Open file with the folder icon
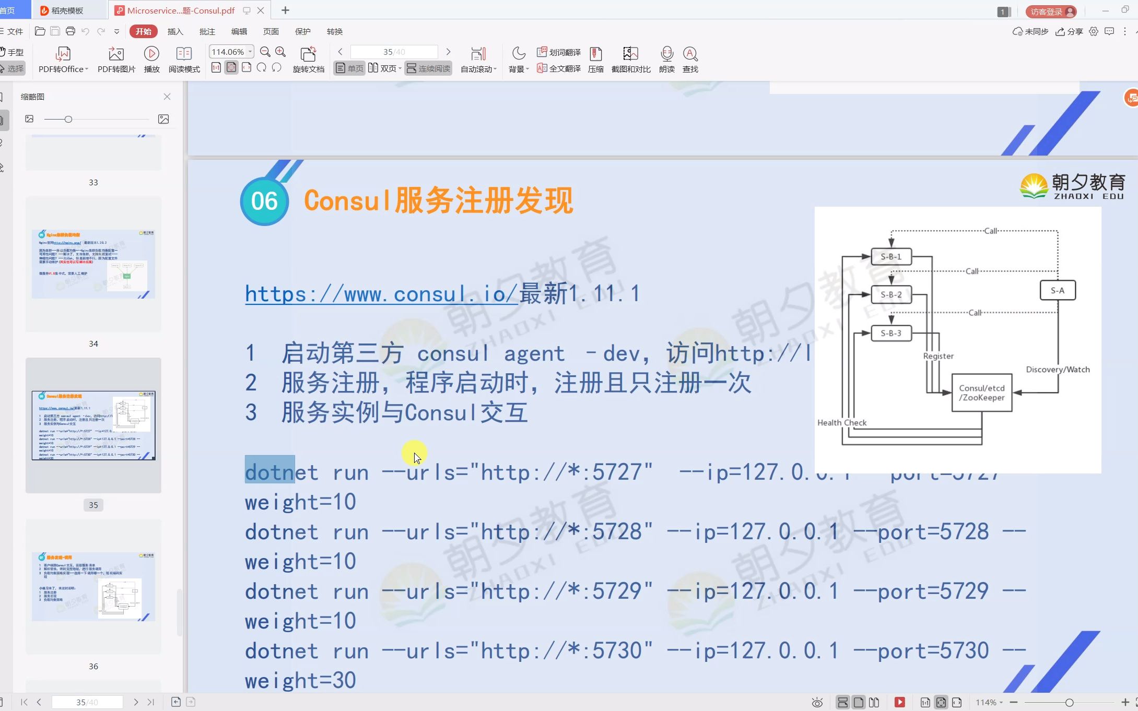 [40, 31]
